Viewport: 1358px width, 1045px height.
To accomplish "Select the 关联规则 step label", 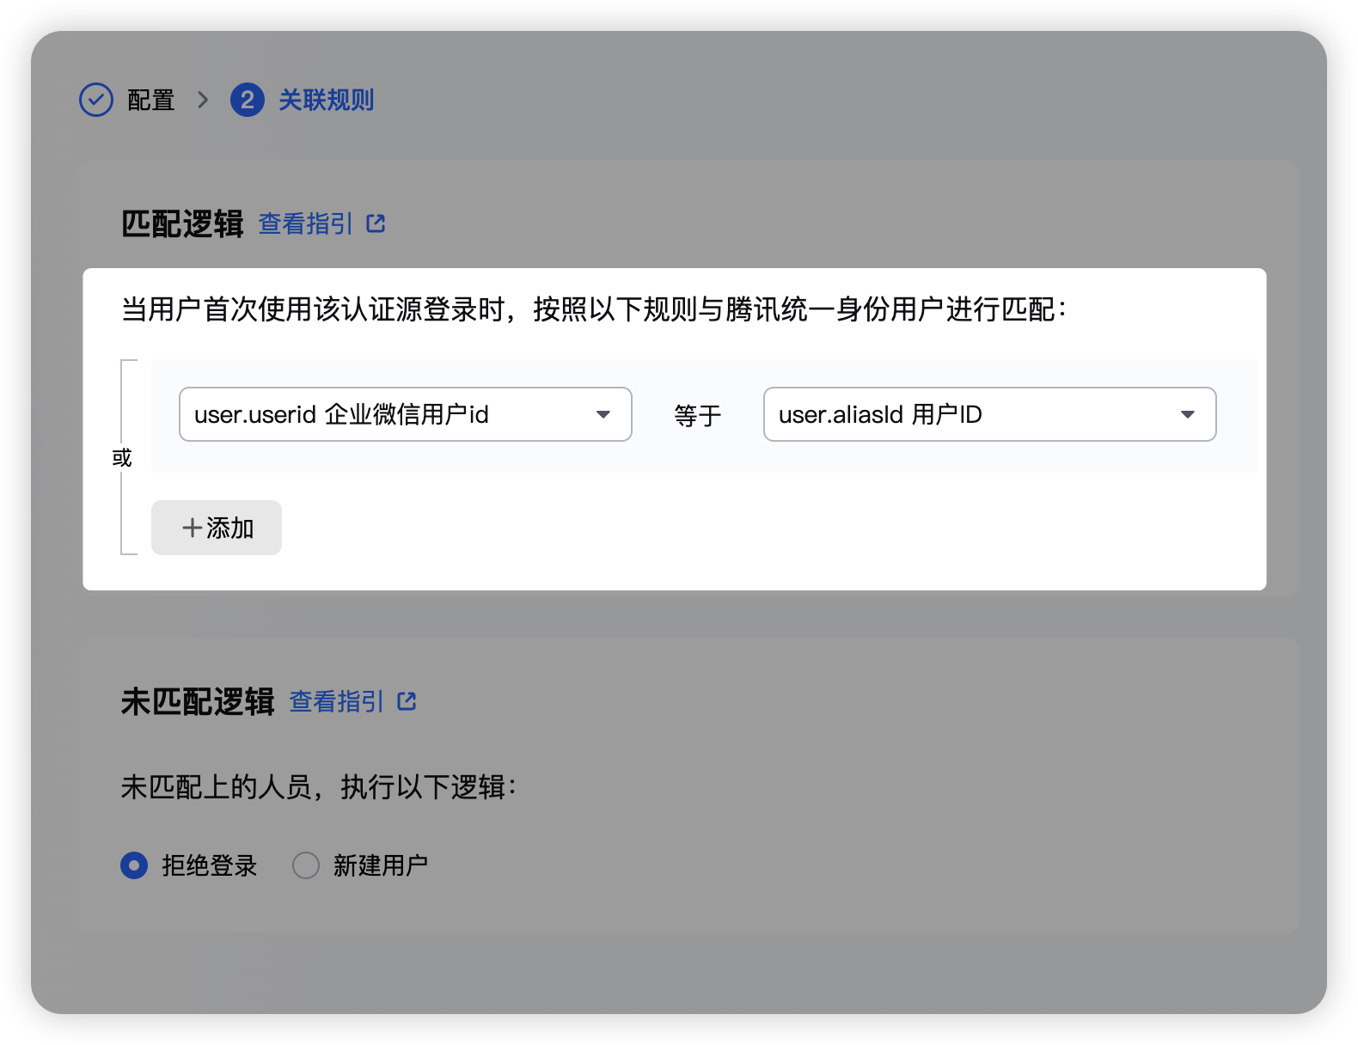I will point(326,100).
